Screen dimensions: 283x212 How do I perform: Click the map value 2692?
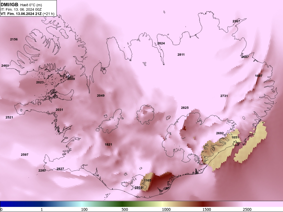point(220,133)
